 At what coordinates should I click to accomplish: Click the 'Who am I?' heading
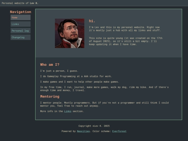pos(50,65)
